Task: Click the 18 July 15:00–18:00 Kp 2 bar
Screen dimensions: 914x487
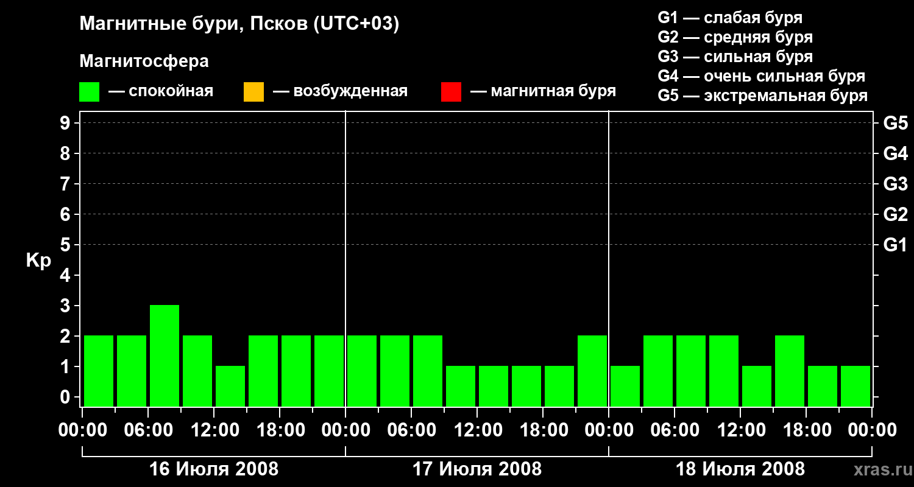Action: tap(790, 371)
